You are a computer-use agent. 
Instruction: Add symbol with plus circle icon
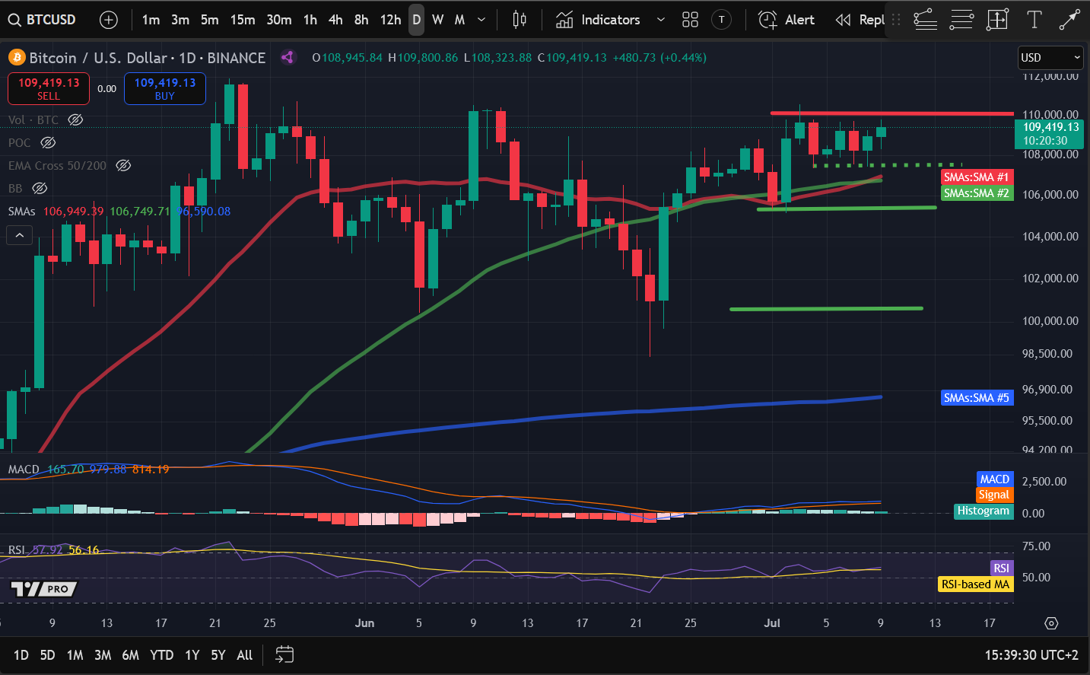coord(109,20)
